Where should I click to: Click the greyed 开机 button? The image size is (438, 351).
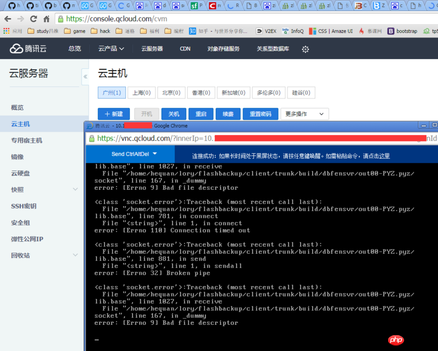[147, 114]
